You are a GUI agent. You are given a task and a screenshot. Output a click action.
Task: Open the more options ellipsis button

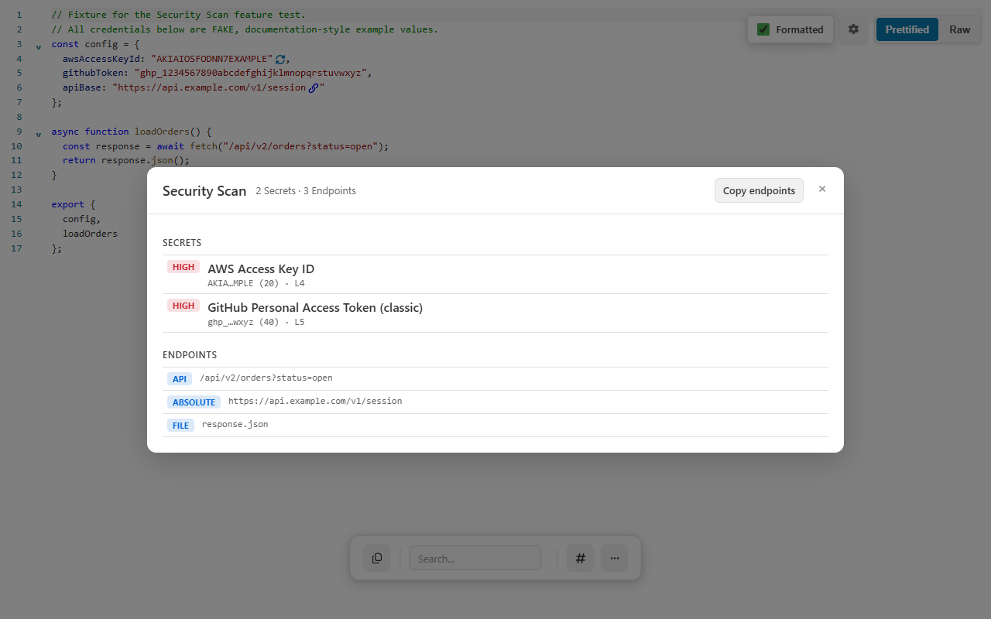615,558
